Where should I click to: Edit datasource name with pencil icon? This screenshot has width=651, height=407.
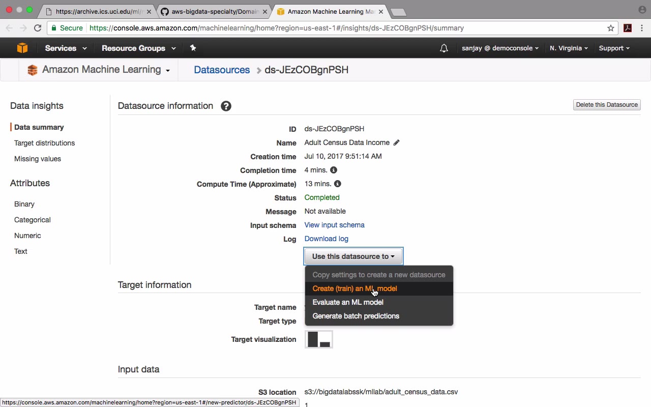[396, 142]
